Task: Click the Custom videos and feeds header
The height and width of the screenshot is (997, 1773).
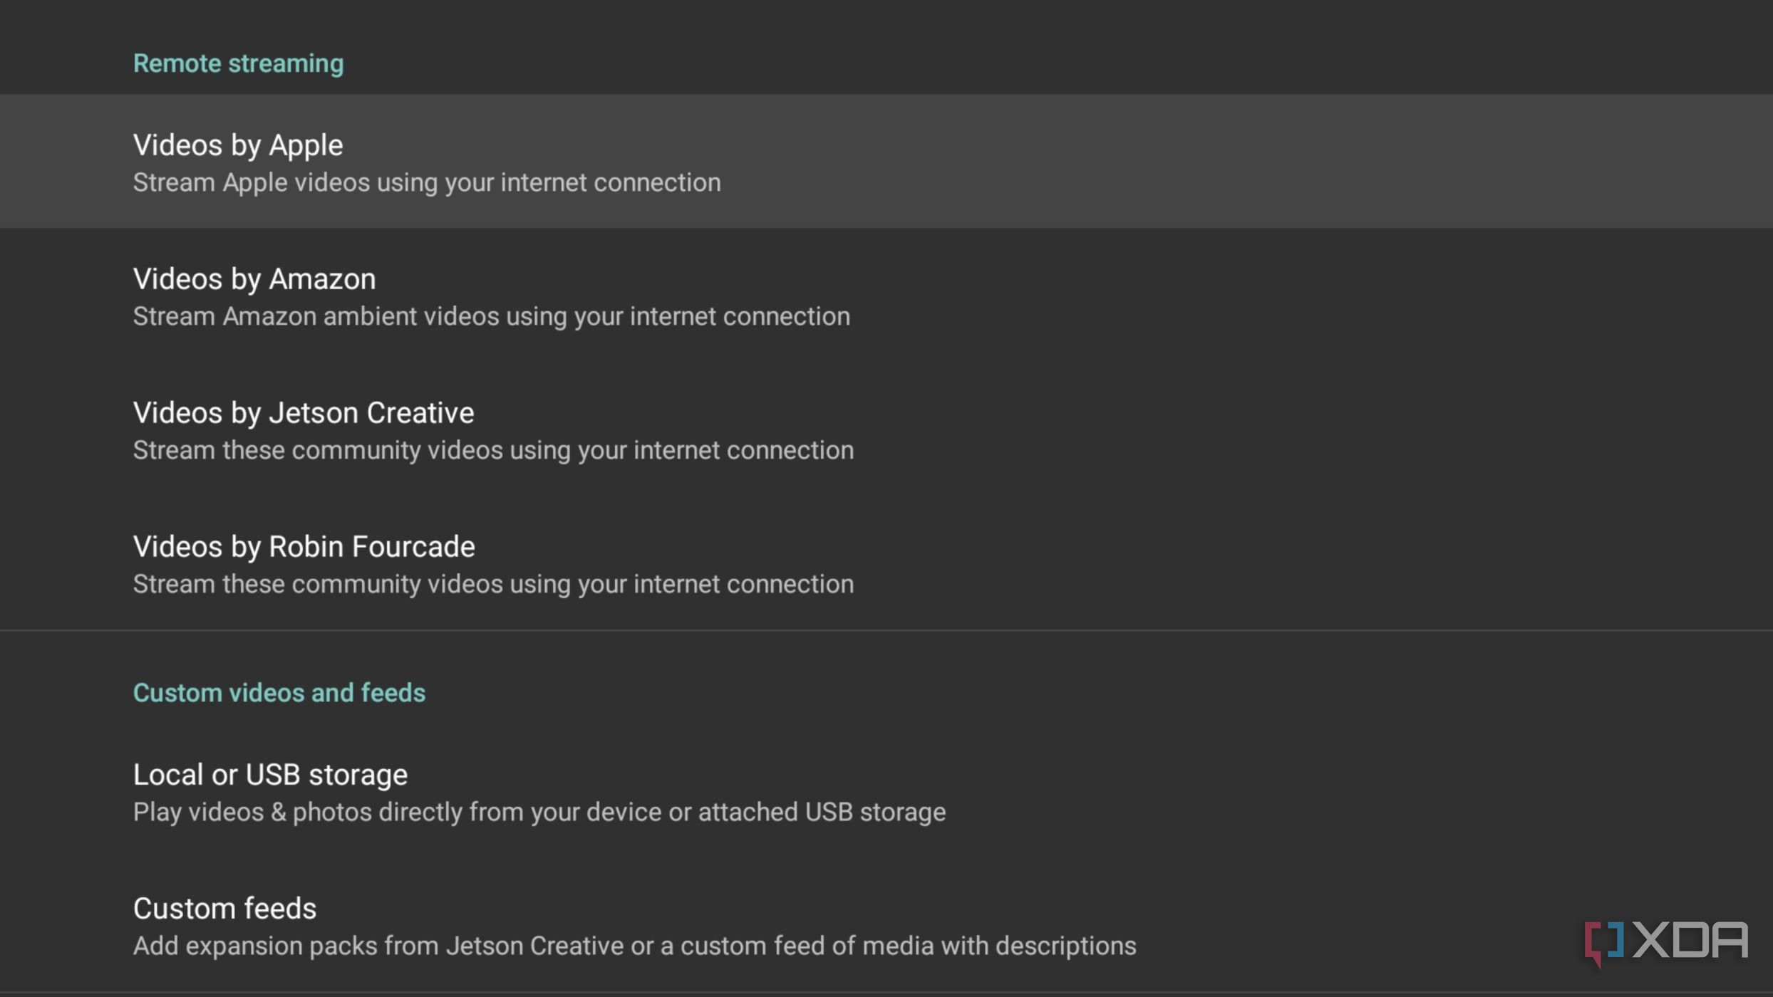Action: pyautogui.click(x=279, y=693)
